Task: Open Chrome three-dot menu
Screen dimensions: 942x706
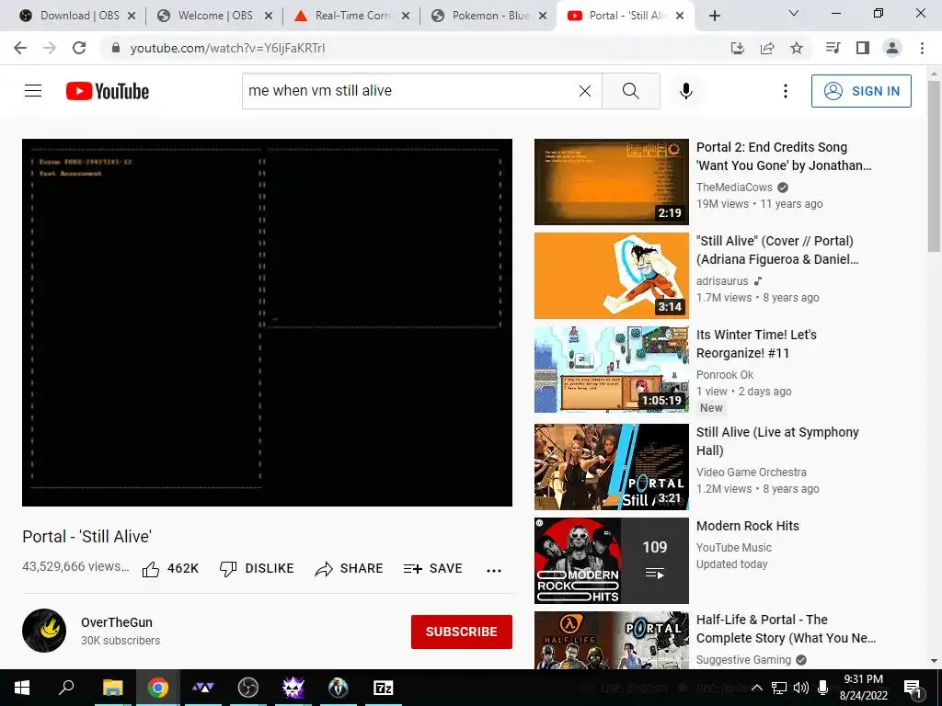Action: point(922,48)
